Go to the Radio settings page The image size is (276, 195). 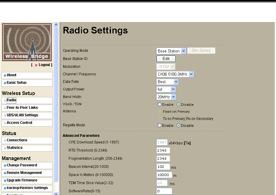[x=27, y=100]
